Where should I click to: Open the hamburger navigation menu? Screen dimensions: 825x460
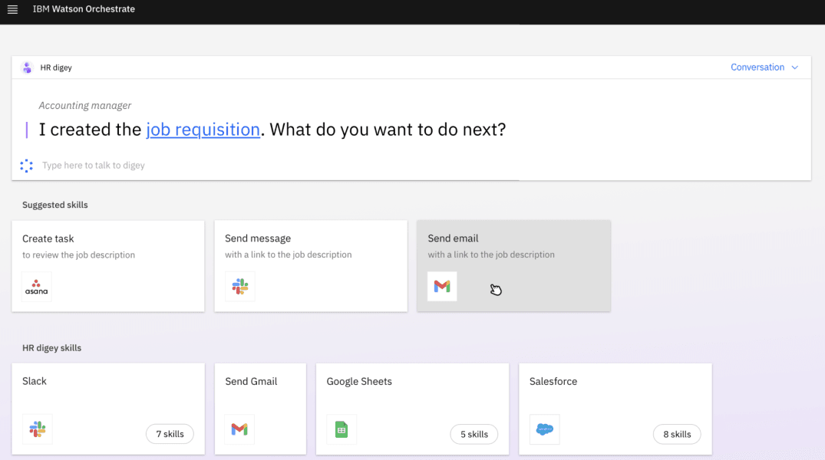point(12,9)
